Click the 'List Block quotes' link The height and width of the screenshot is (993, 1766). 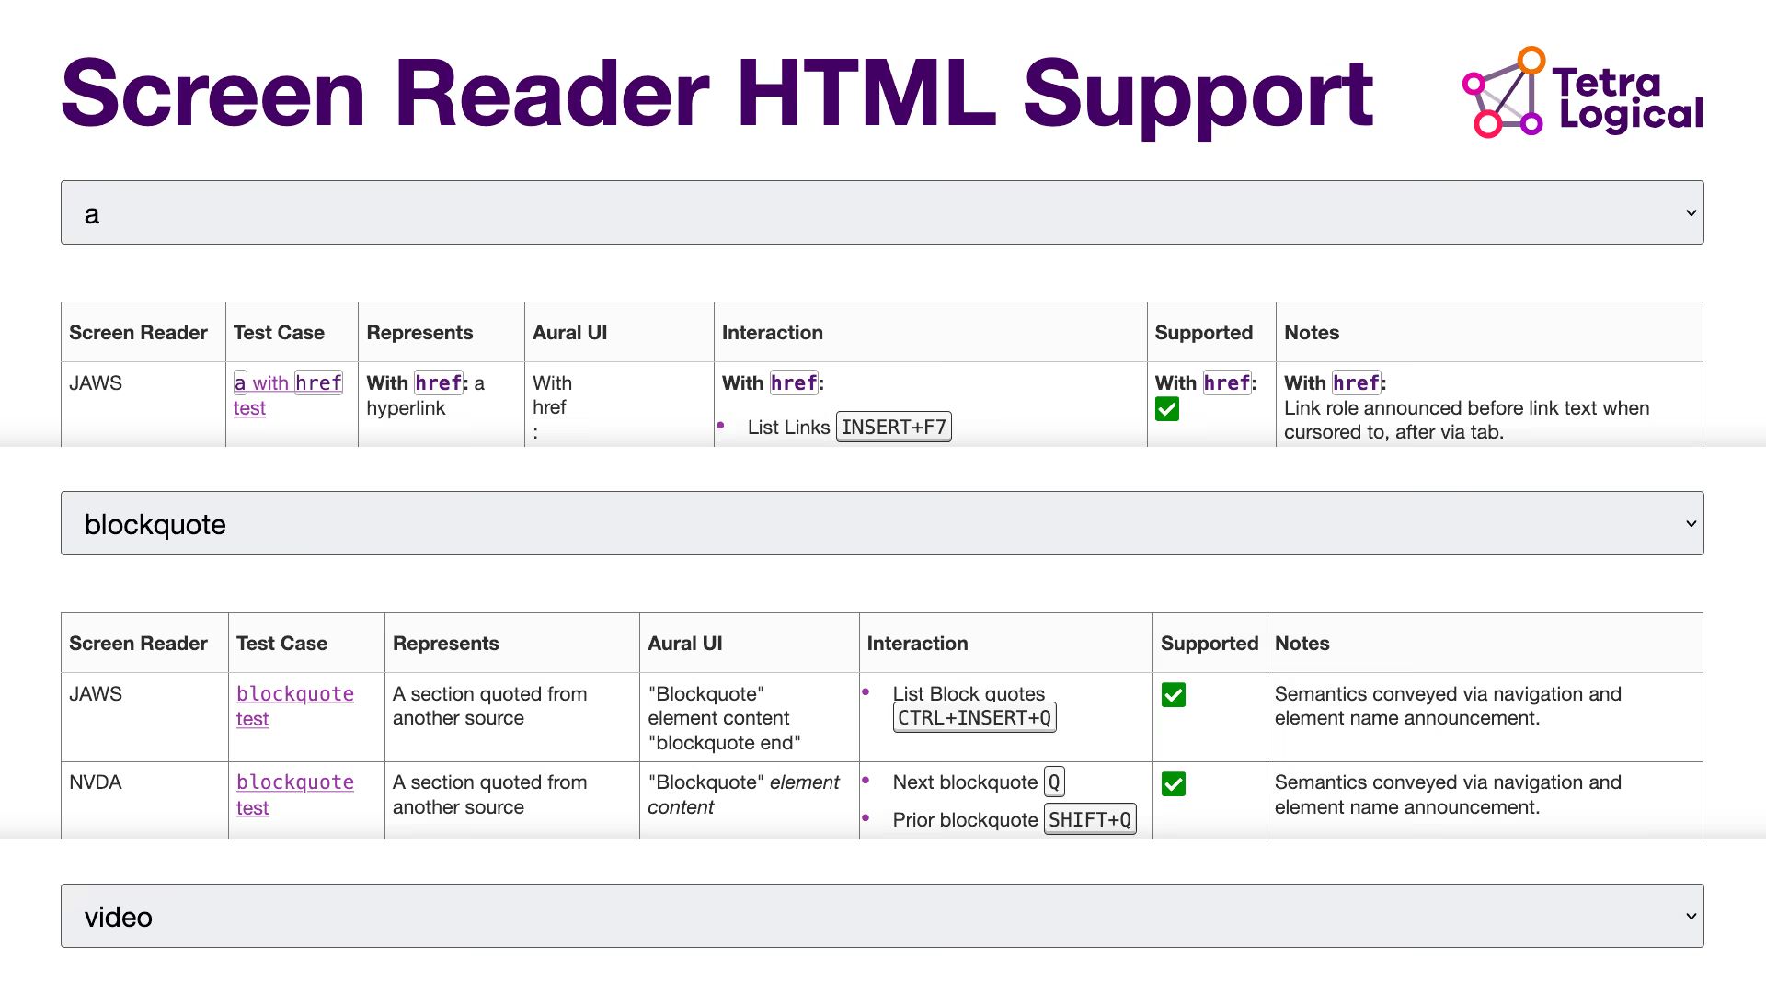[969, 693]
